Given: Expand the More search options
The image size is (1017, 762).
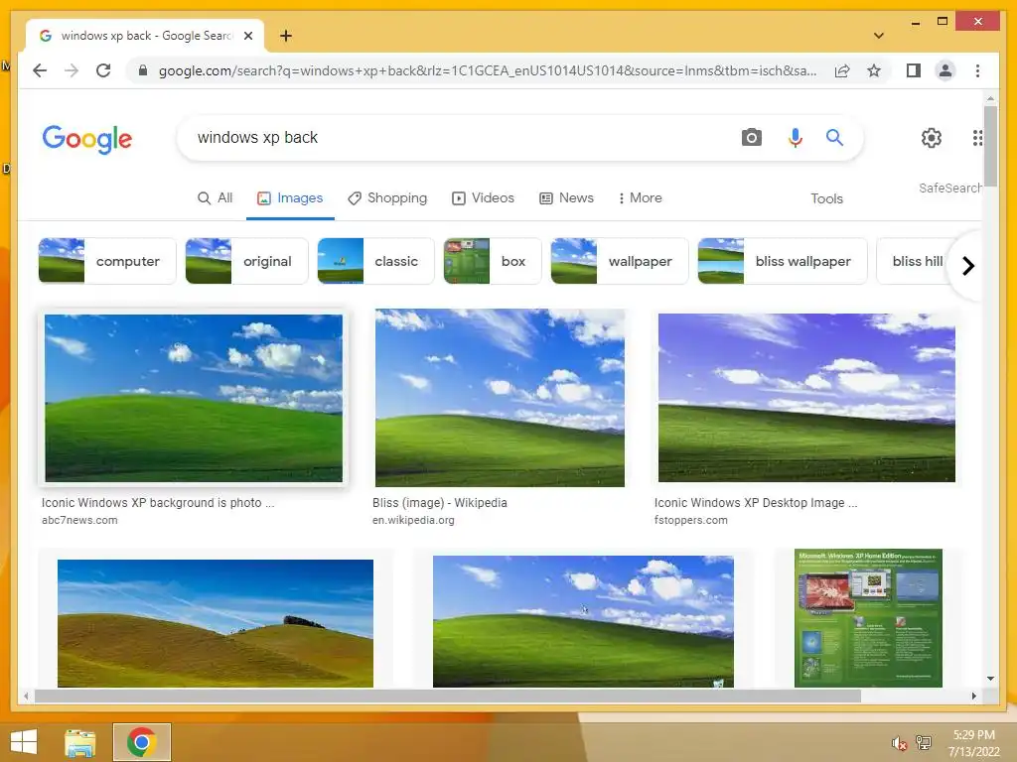Looking at the screenshot, I should (640, 198).
